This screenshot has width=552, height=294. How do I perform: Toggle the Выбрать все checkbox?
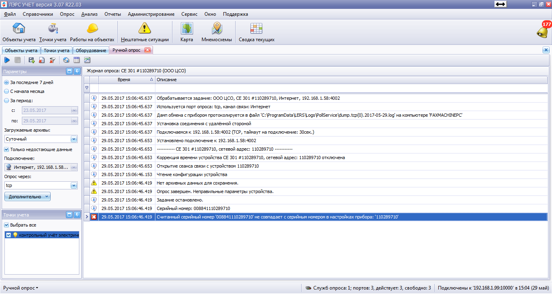(x=6, y=225)
